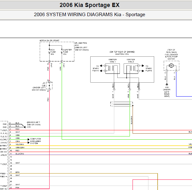This screenshot has width=192, height=190.
Task: Click the "J/C C28" joint connector label
Action: tap(44, 84)
